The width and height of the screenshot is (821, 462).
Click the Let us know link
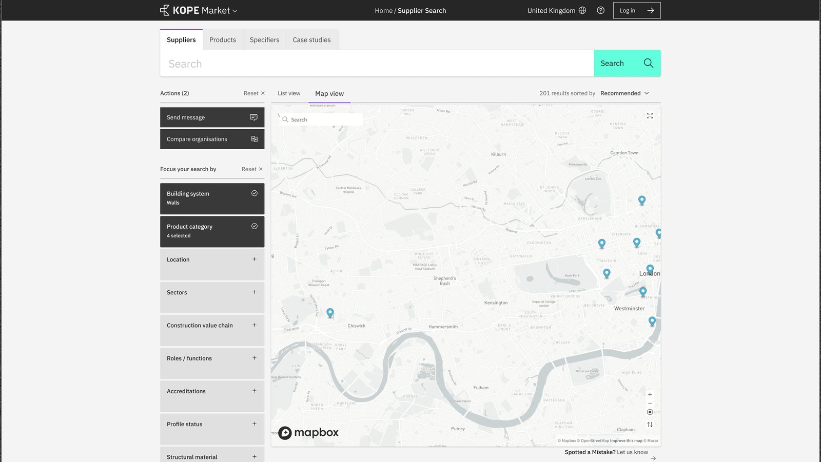pos(632,452)
